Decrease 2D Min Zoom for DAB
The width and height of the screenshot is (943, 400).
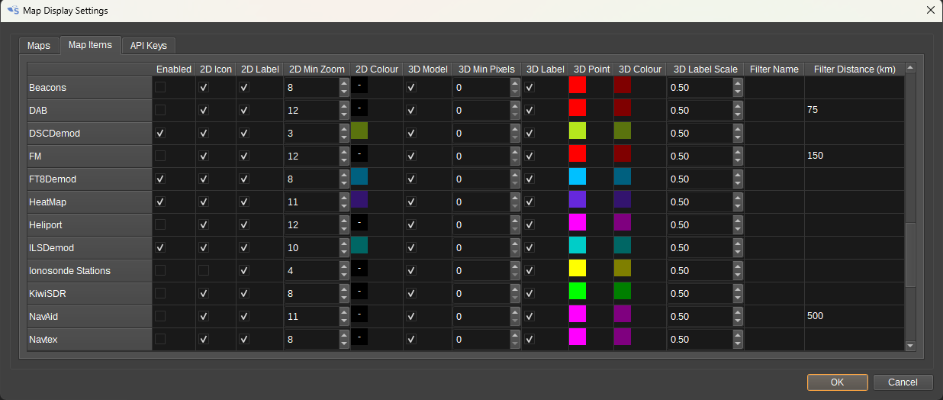point(344,115)
